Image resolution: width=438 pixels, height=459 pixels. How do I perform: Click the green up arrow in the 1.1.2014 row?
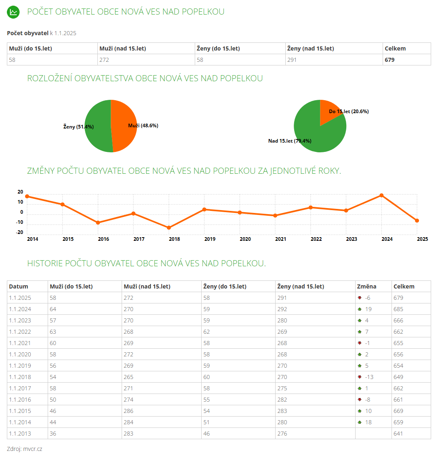(x=359, y=422)
